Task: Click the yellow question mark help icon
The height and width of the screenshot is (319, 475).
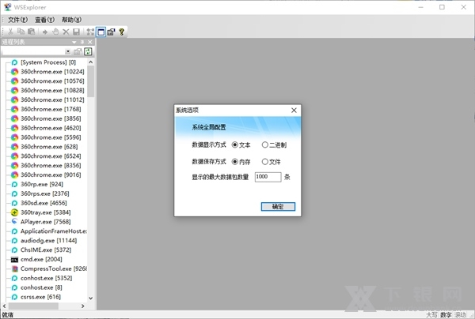Action: pos(121,32)
